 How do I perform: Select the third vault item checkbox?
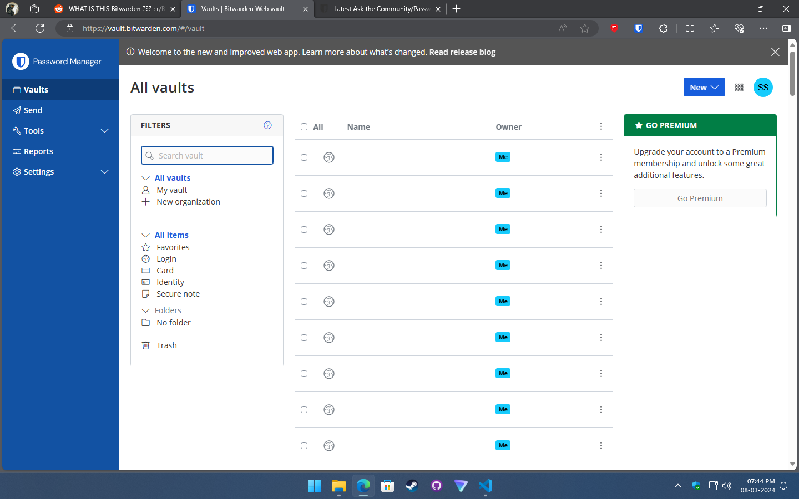point(304,230)
